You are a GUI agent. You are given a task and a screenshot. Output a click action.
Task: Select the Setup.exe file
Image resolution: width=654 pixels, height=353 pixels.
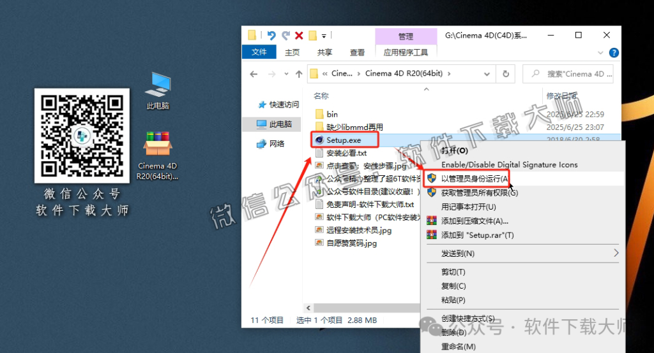[x=344, y=140]
